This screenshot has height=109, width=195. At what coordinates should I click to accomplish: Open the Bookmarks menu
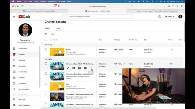click(52, 2)
